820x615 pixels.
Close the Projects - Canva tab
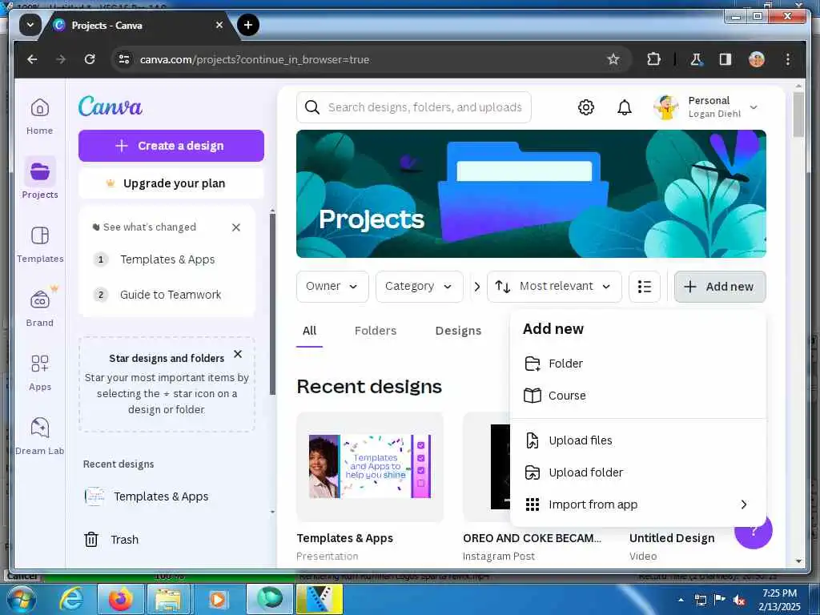pos(219,25)
